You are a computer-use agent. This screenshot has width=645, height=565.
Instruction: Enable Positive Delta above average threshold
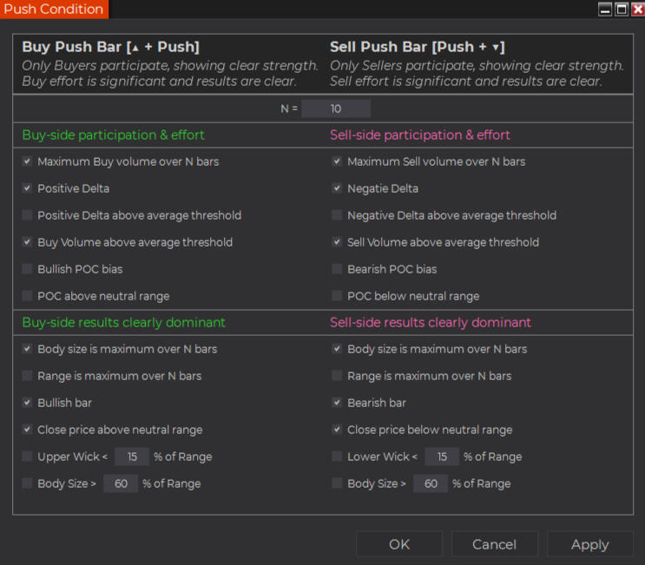click(28, 215)
